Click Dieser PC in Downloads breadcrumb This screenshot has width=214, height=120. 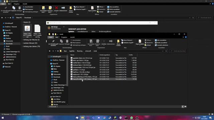click(19, 18)
